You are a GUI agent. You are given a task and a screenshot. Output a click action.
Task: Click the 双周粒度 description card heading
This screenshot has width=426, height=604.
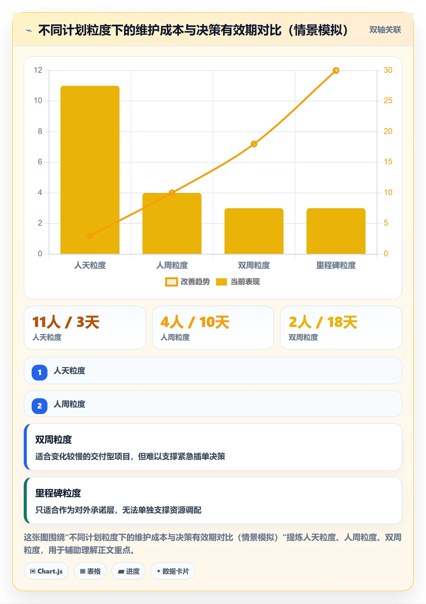(x=54, y=440)
